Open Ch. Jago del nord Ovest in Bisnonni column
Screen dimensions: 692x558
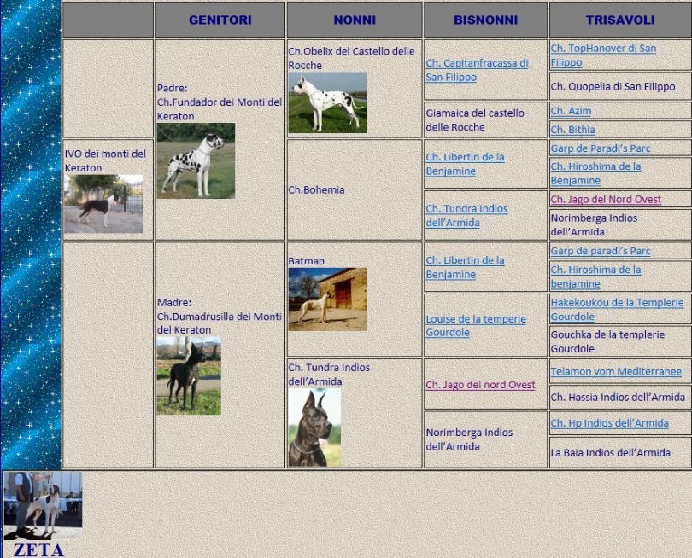pos(480,385)
